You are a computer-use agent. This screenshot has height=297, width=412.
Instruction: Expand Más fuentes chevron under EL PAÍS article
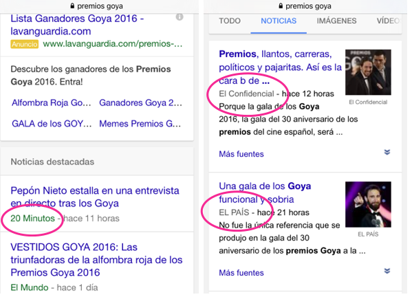[x=387, y=272]
